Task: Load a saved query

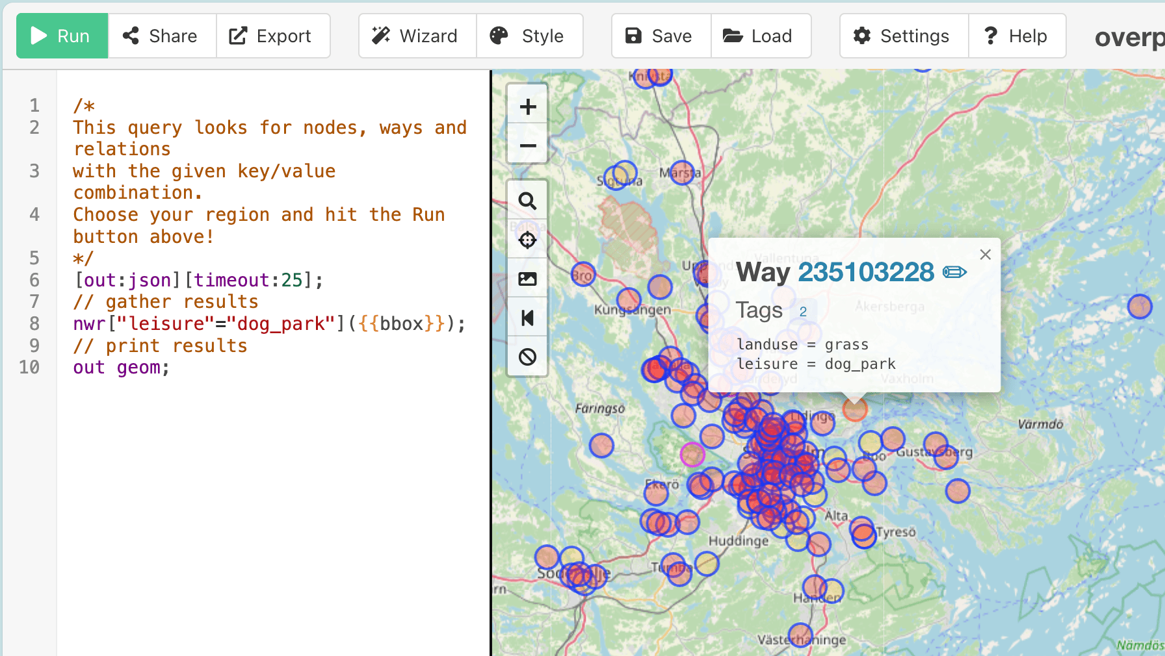Action: click(760, 36)
